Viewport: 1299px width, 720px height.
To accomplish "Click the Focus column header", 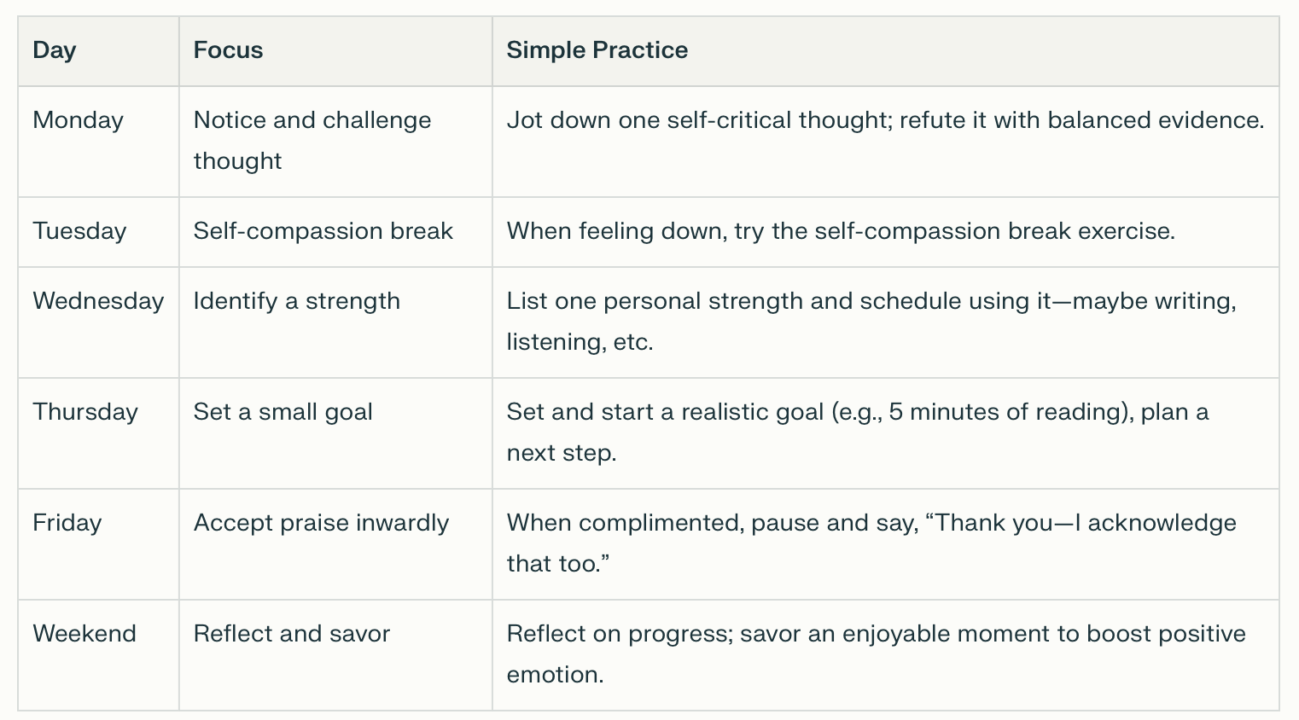I will click(x=228, y=50).
